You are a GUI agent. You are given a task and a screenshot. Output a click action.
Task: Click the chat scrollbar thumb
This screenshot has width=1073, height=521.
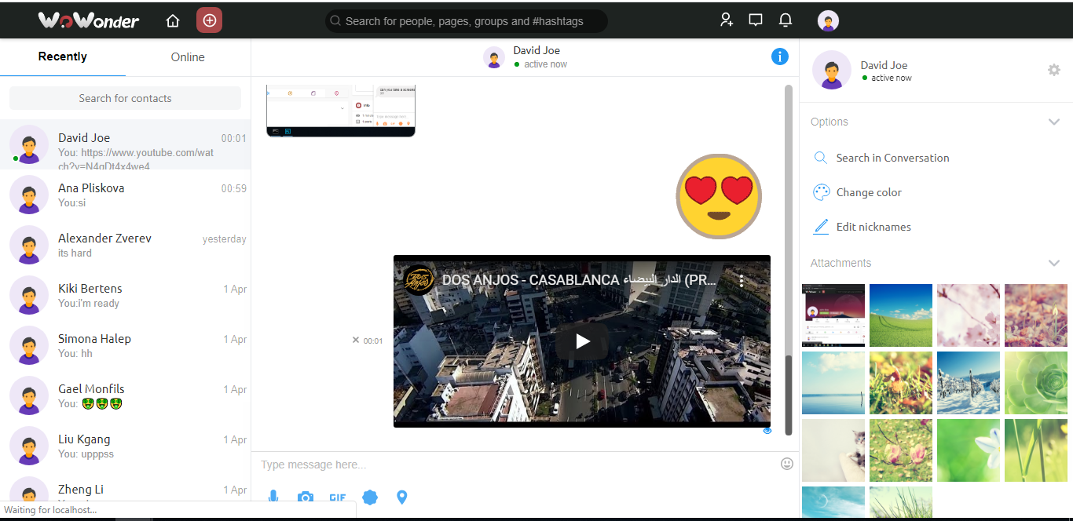pyautogui.click(x=789, y=394)
